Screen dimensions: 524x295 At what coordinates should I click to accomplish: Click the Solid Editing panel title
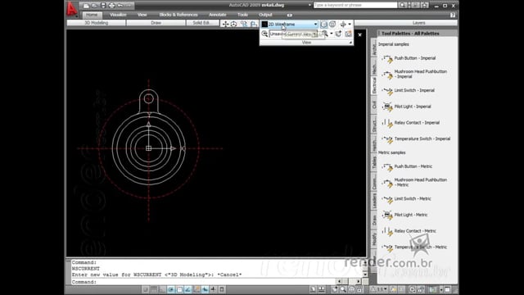[202, 23]
